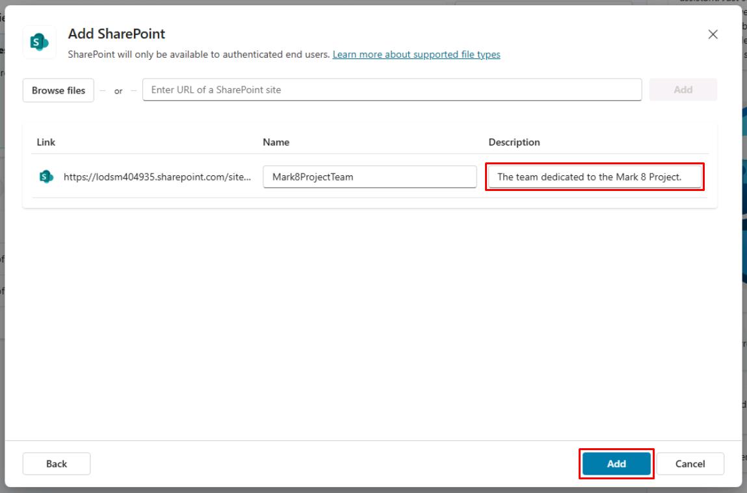Open the Browse files picker
This screenshot has width=747, height=493.
(x=58, y=90)
